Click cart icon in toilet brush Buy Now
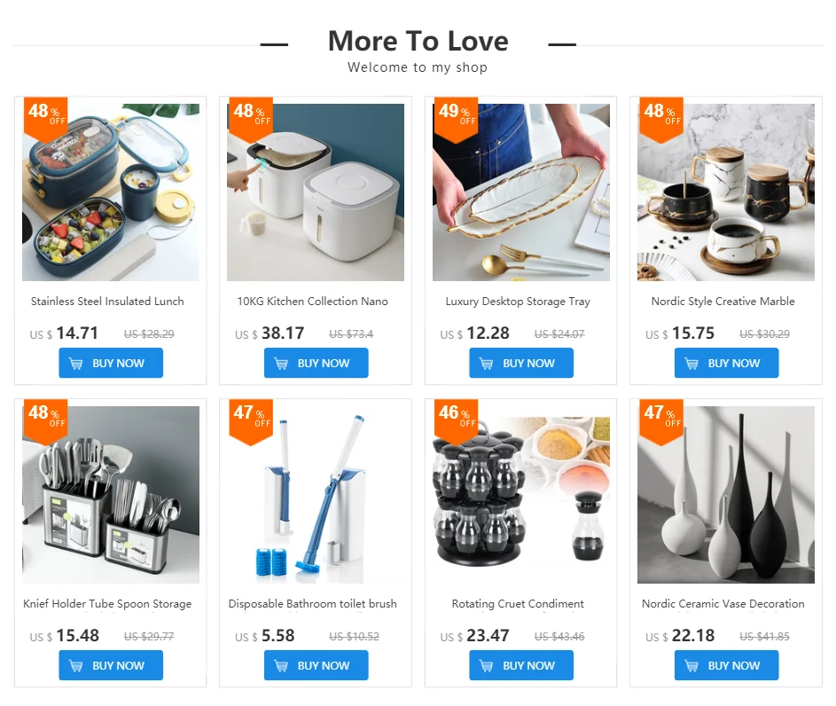Viewport: 836px width, 706px height. point(281,666)
